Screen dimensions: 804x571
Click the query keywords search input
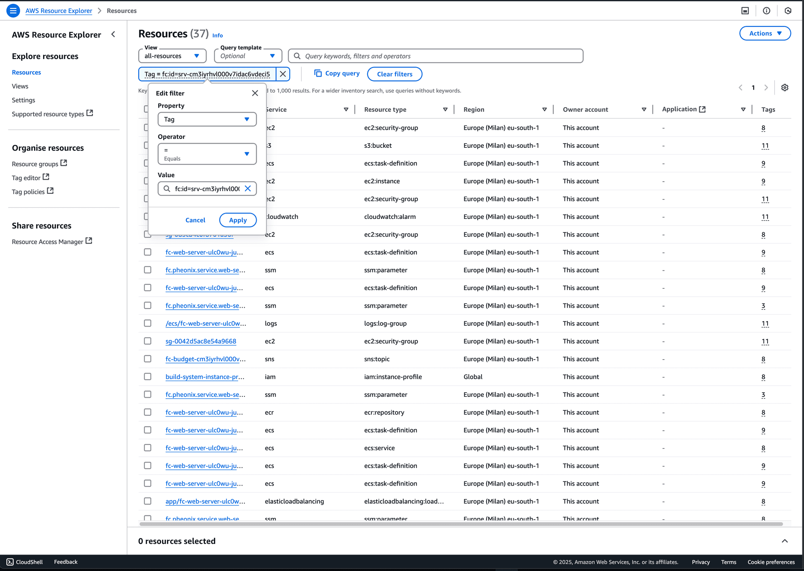click(435, 56)
